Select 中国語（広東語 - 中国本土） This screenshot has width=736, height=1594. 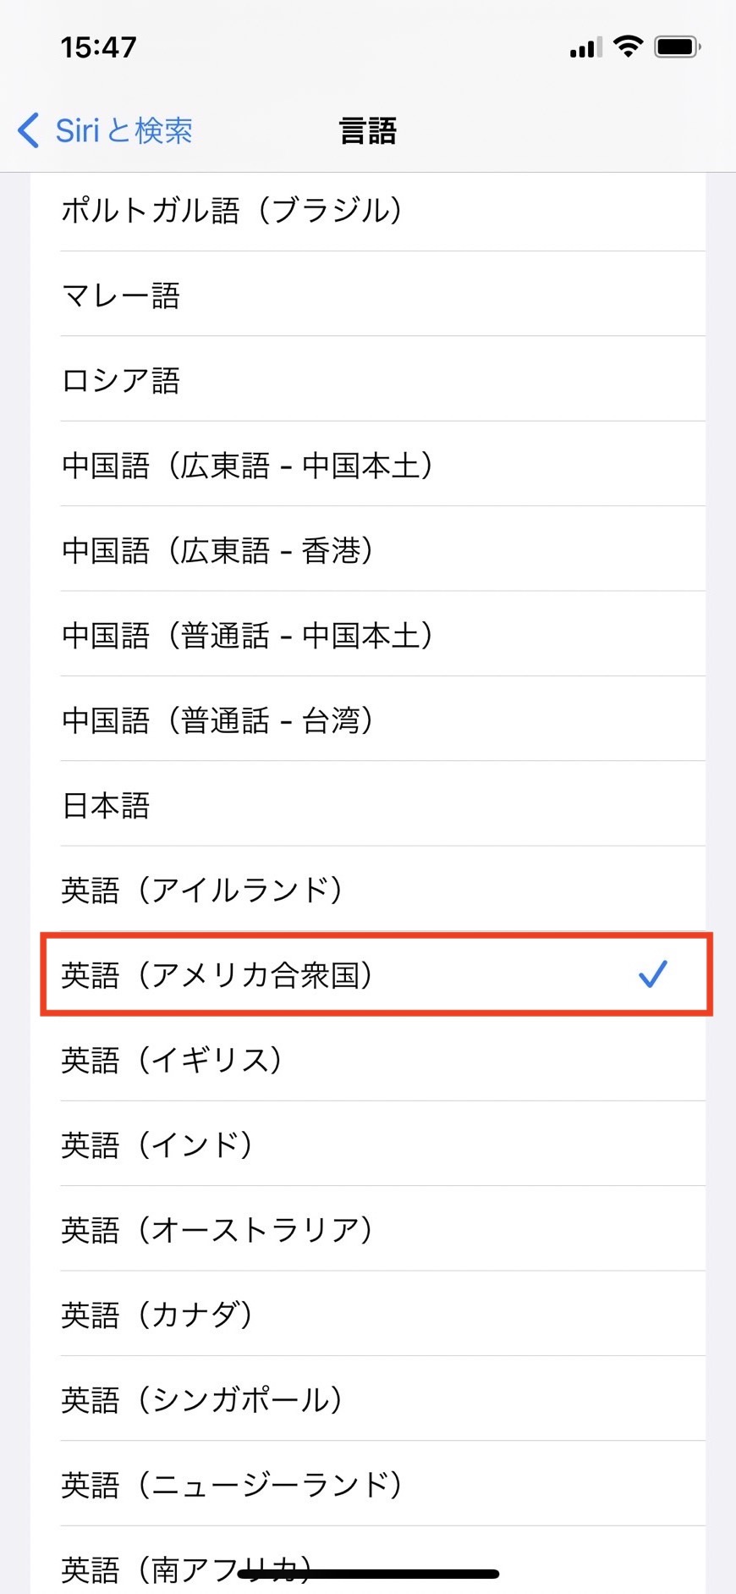(x=247, y=466)
